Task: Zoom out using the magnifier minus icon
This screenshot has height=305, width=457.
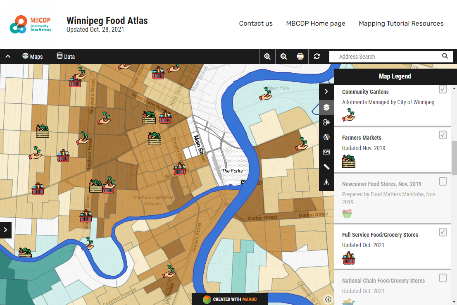Action: click(283, 57)
